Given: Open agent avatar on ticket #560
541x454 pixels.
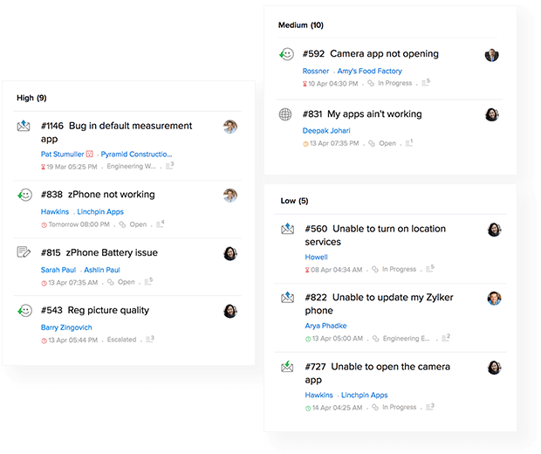Looking at the screenshot, I should [x=495, y=230].
